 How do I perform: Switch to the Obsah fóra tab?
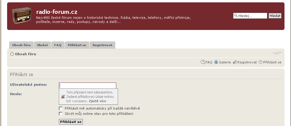click(x=22, y=45)
